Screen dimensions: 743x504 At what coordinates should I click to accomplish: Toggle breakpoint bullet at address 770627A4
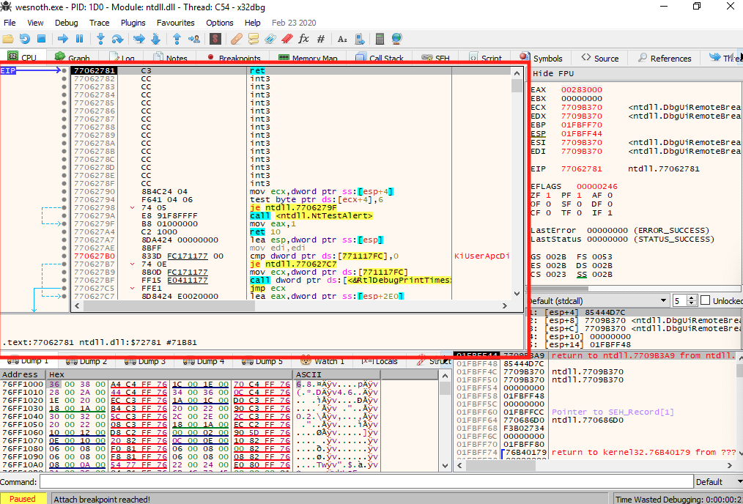pyautogui.click(x=64, y=232)
